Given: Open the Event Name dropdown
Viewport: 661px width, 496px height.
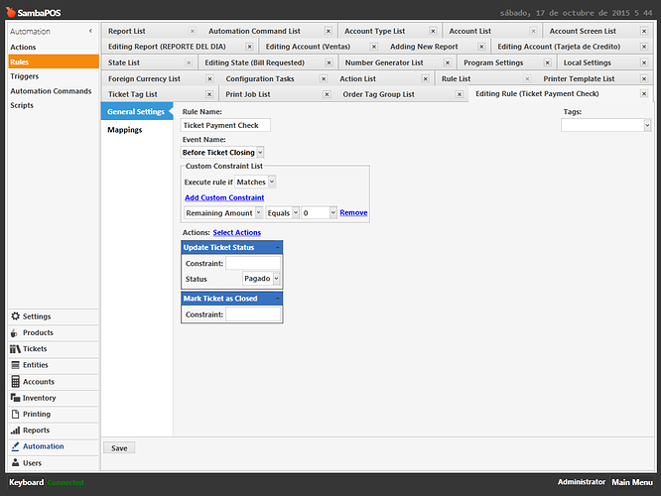Looking at the screenshot, I should [x=260, y=152].
